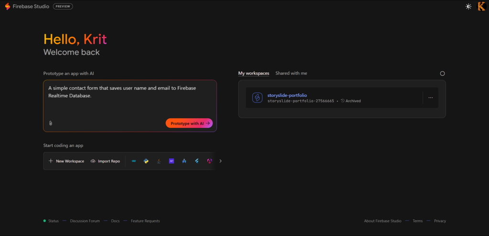The height and width of the screenshot is (236, 489).
Task: Create a New Workspace
Action: click(x=66, y=161)
